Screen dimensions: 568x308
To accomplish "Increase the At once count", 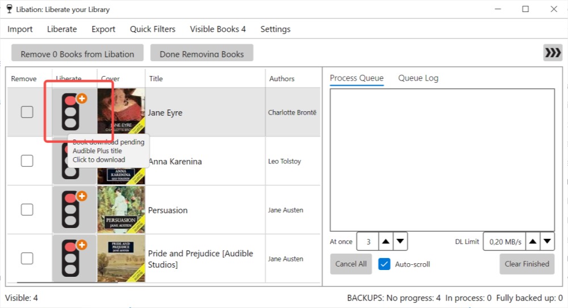I will coord(386,242).
